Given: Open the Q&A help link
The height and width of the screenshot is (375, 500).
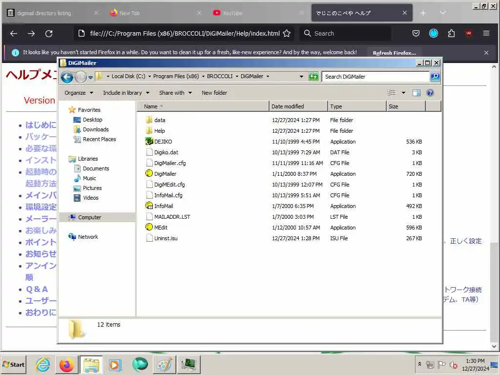Looking at the screenshot, I should coord(37,289).
